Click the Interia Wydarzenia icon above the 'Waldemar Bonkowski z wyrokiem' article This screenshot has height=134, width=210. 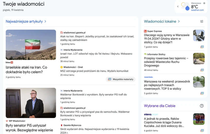[61, 91]
